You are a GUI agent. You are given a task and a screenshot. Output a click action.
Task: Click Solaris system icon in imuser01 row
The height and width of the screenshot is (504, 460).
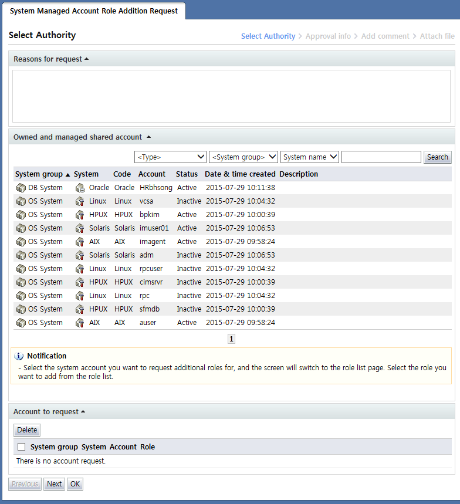point(80,228)
